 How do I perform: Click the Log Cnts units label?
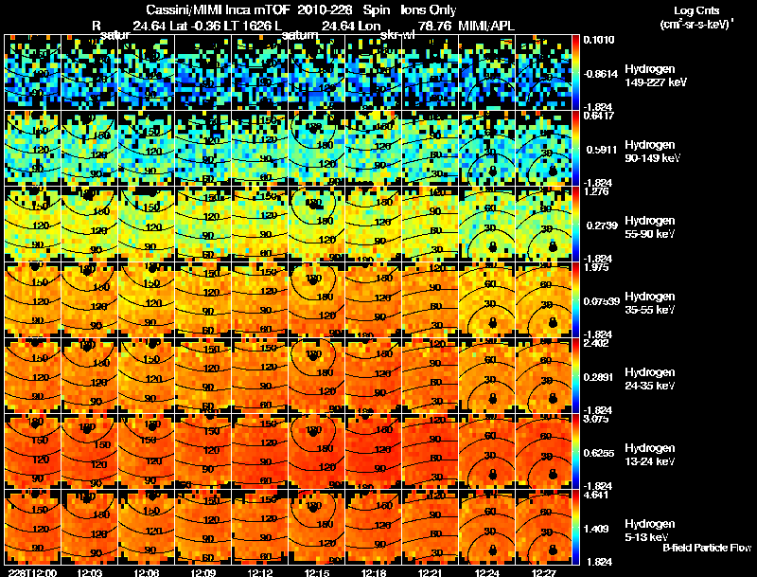[x=696, y=10]
